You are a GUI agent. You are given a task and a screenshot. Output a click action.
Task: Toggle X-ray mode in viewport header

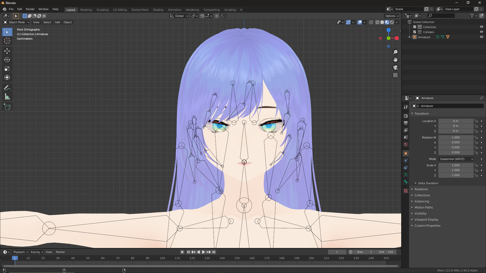(x=371, y=22)
